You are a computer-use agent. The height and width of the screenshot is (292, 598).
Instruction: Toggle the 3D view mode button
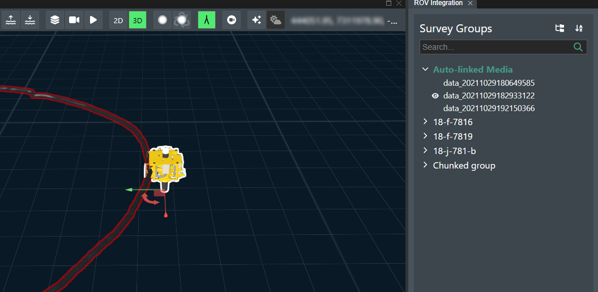[x=138, y=20]
